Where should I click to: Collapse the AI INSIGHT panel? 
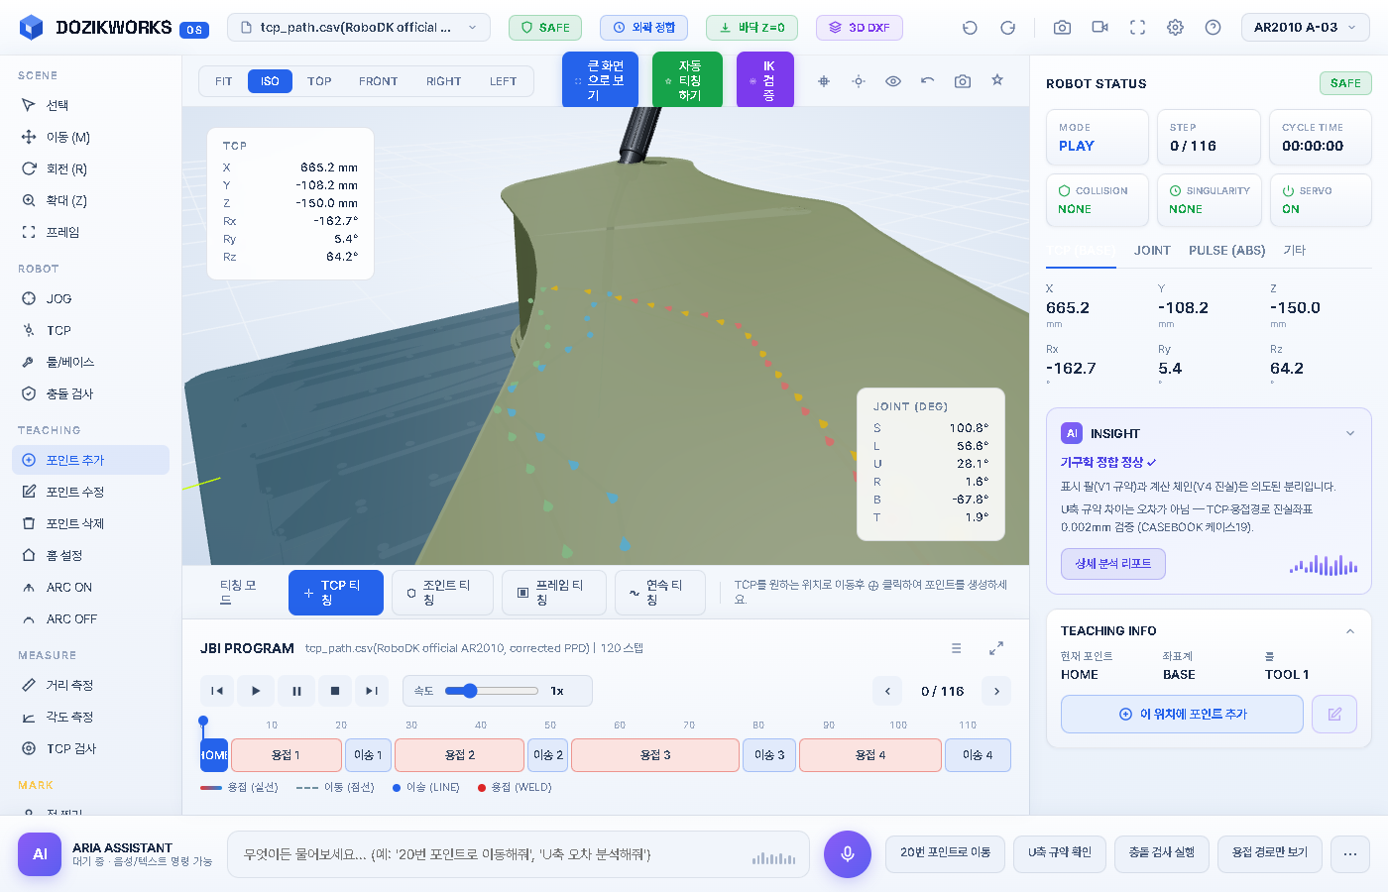pyautogui.click(x=1350, y=433)
